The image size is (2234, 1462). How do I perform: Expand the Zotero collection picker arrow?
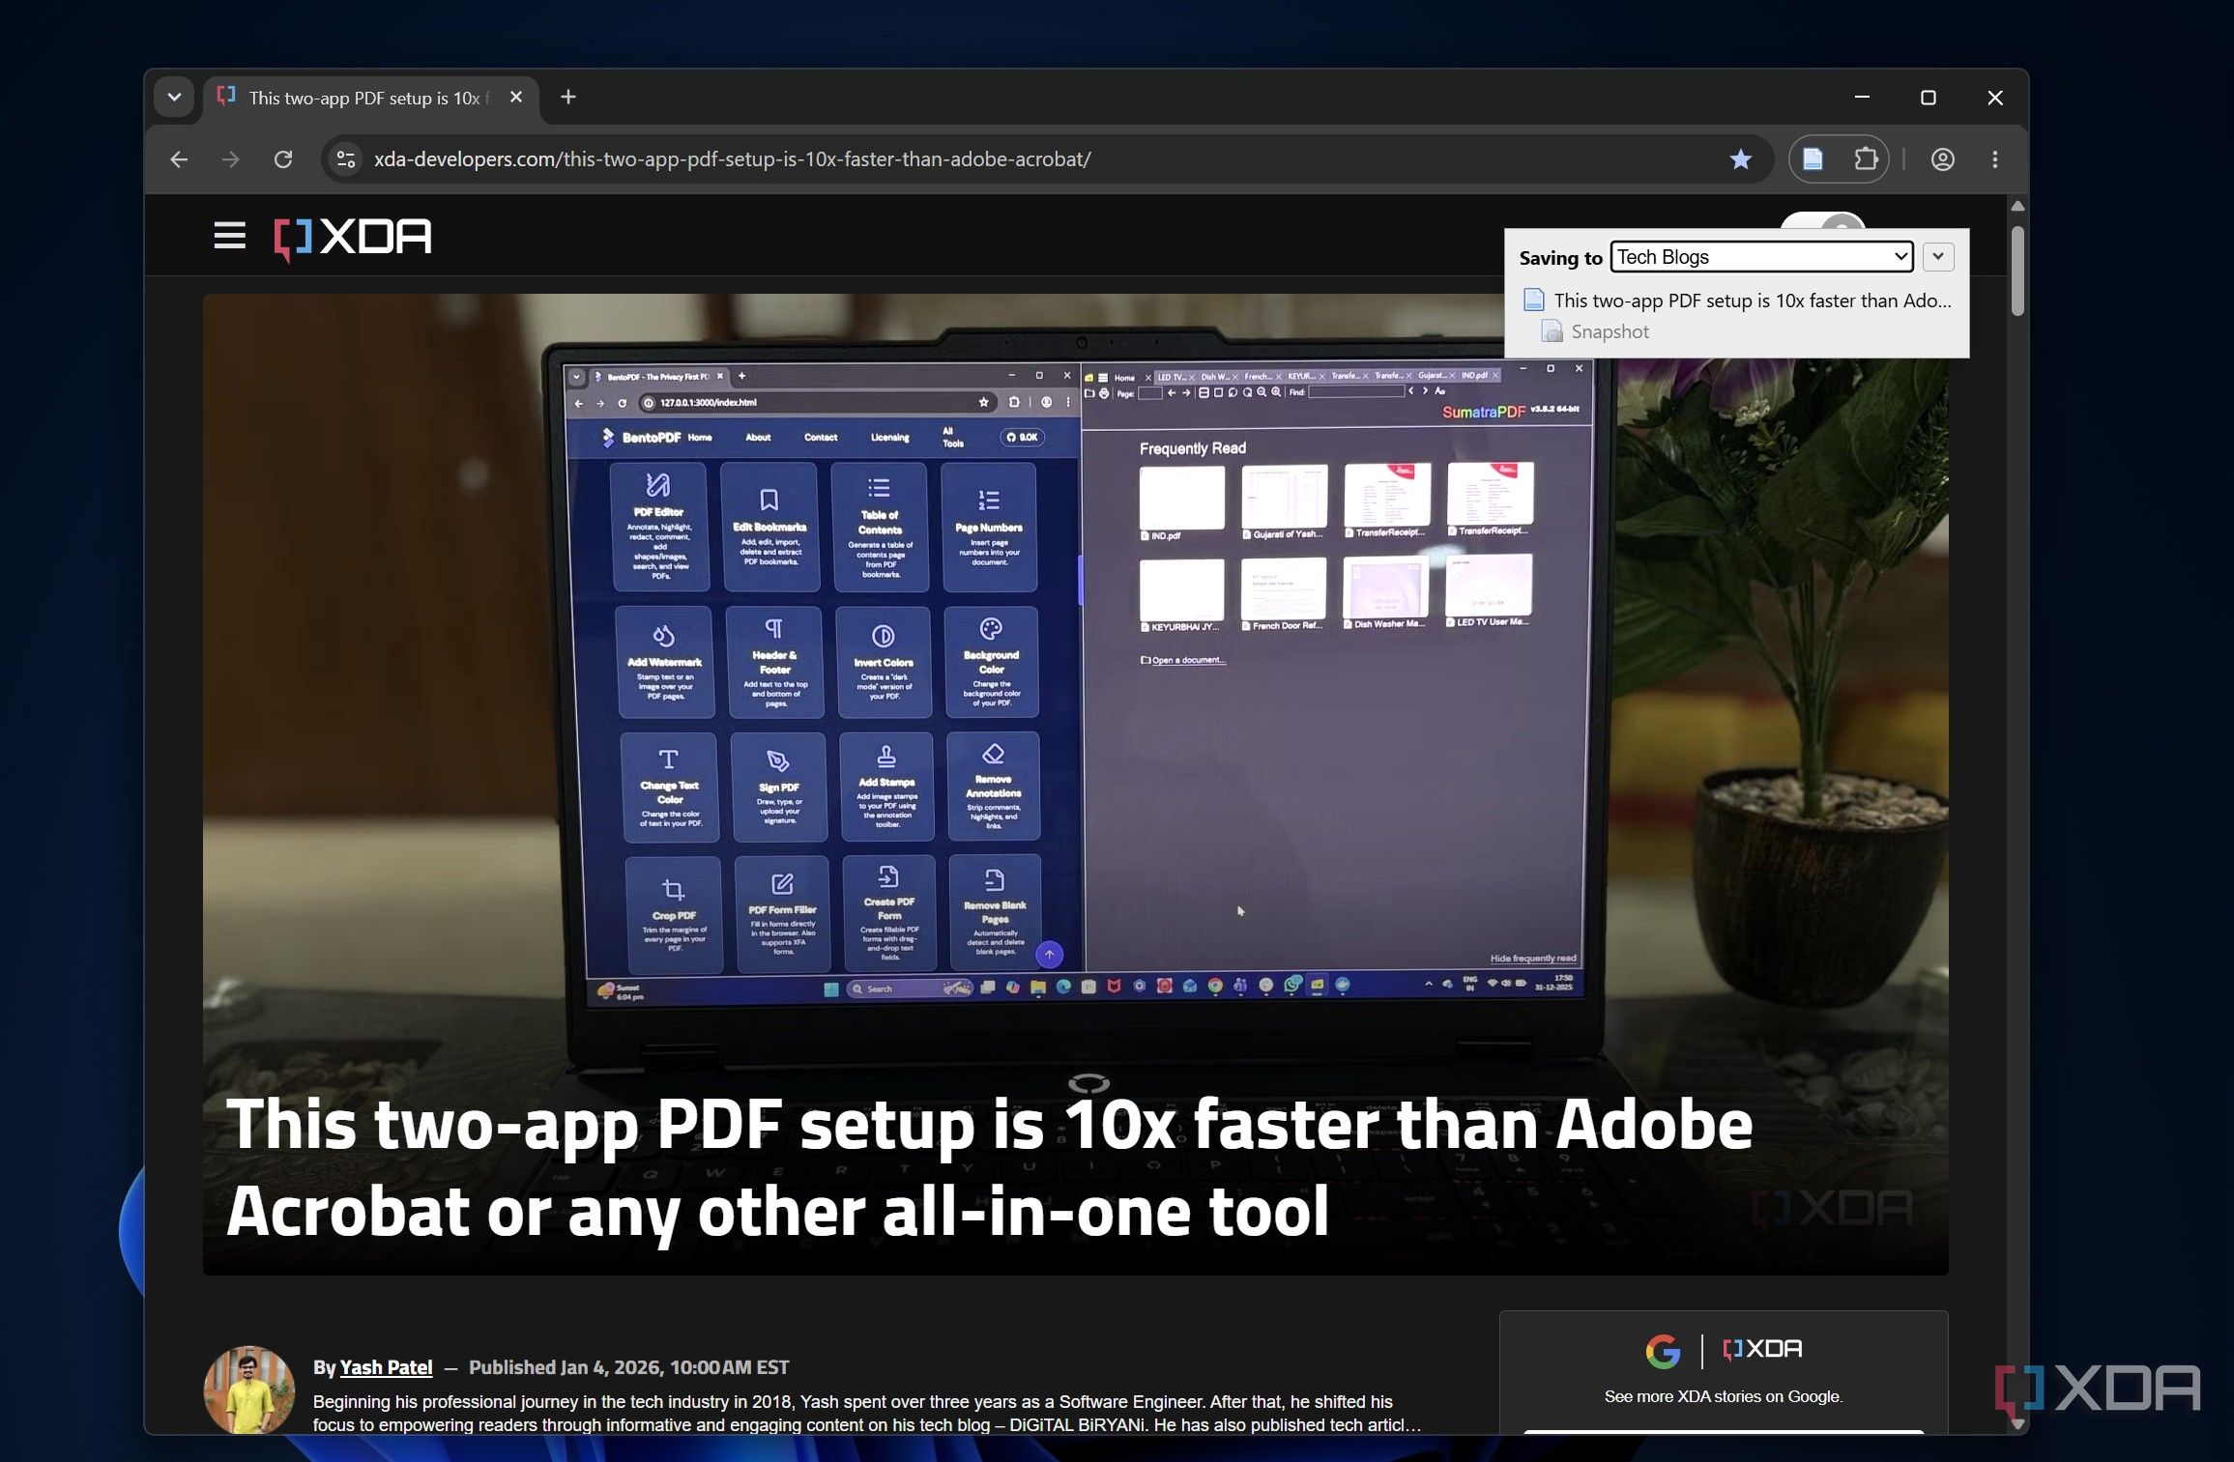(1937, 257)
